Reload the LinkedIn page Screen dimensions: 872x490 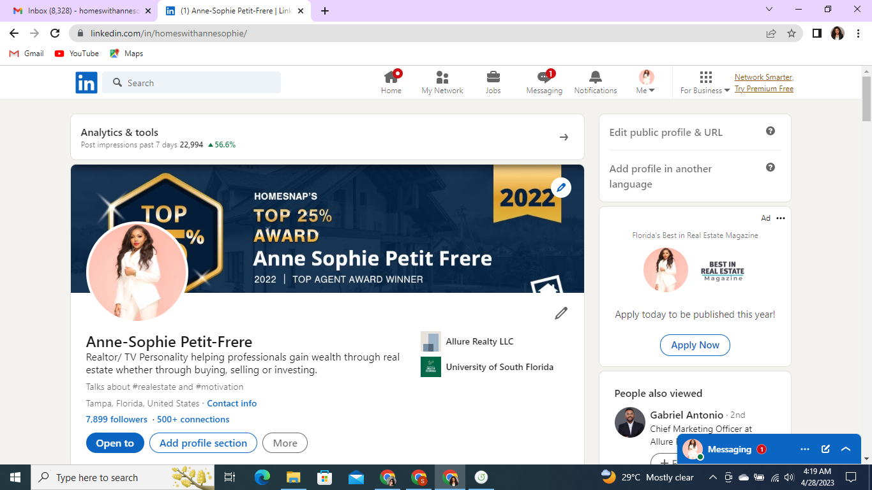55,33
